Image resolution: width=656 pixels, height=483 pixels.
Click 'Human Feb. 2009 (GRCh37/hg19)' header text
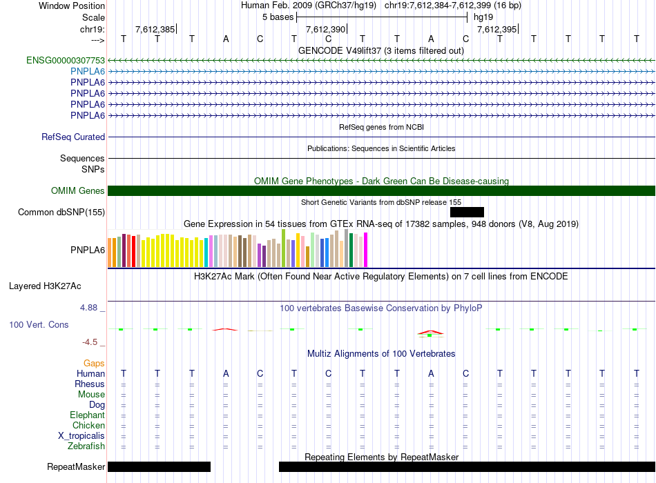(x=309, y=6)
